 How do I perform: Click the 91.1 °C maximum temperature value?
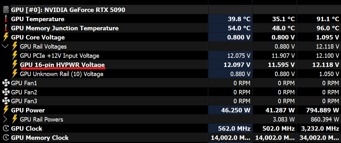pyautogui.click(x=328, y=19)
